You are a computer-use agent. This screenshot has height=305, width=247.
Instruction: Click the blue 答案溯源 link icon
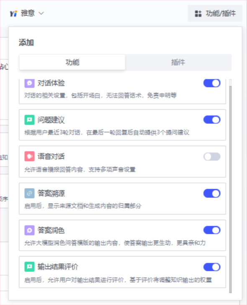(x=29, y=193)
